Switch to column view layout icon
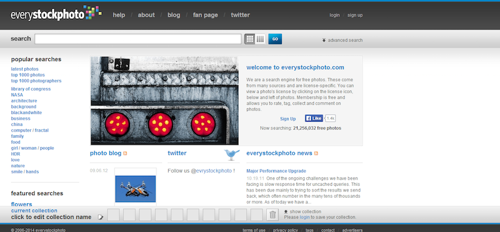Screen dimensions: 500x232 pyautogui.click(x=260, y=39)
